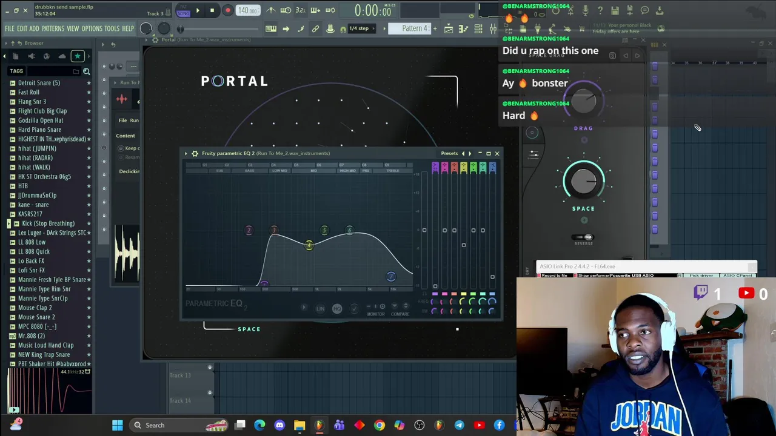Select the Detroit Snare (5) folder
The width and height of the screenshot is (776, 436).
[x=39, y=83]
